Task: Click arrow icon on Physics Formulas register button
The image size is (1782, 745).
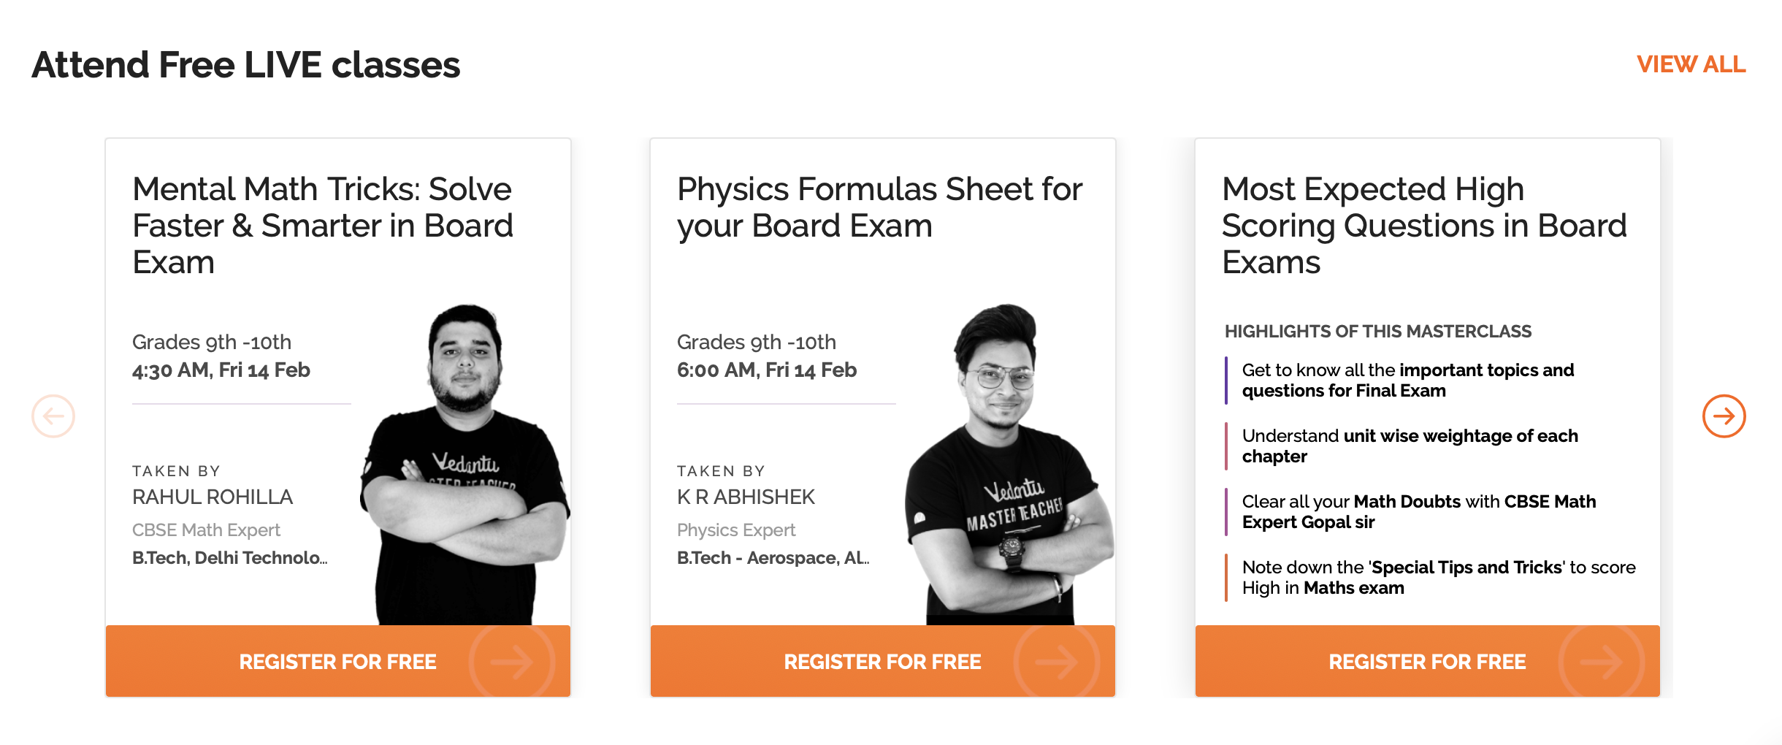Action: [x=1056, y=662]
